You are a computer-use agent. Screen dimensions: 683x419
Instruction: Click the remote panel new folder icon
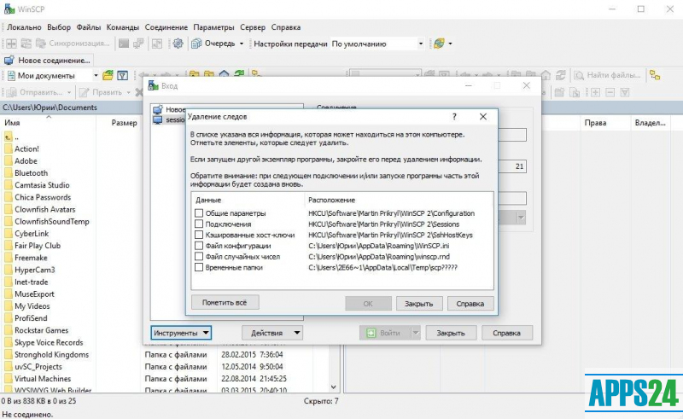click(x=560, y=92)
